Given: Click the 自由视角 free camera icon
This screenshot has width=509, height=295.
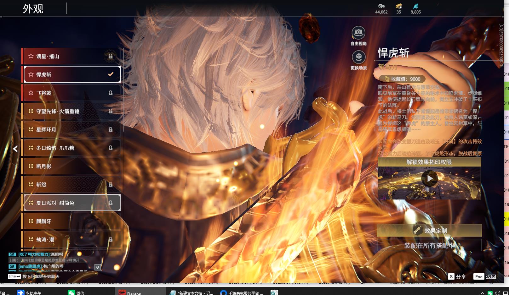Looking at the screenshot, I should click(358, 33).
